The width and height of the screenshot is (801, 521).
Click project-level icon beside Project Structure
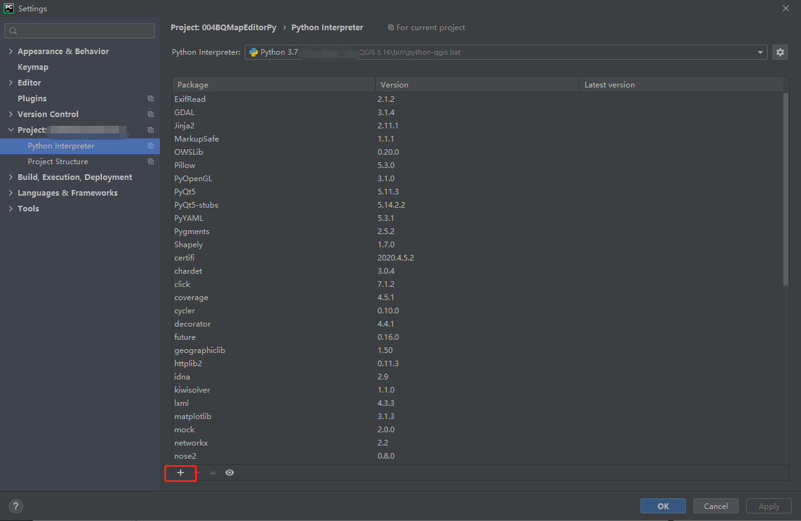(x=150, y=162)
